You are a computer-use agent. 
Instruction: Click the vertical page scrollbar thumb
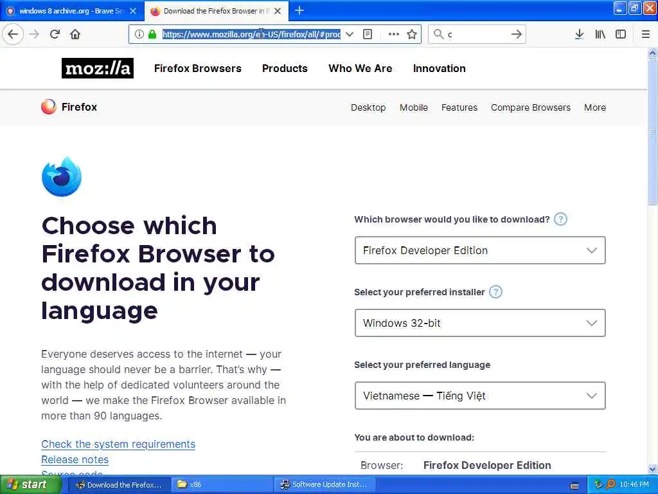tap(652, 131)
